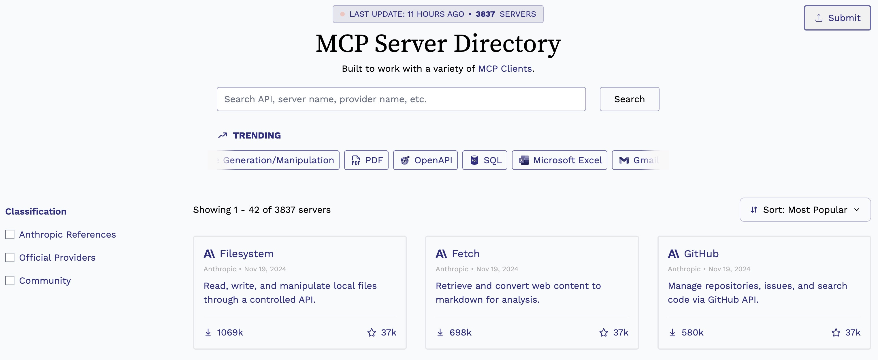
Task: Click the 37k stars on GitHub card
Action: point(853,332)
